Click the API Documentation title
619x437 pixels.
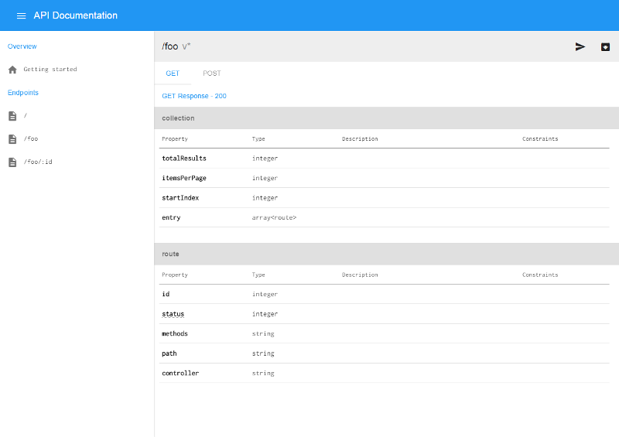coord(76,15)
